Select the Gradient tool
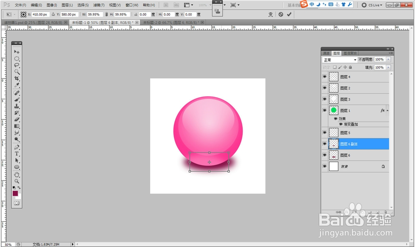This screenshot has height=247, width=415. 17,126
